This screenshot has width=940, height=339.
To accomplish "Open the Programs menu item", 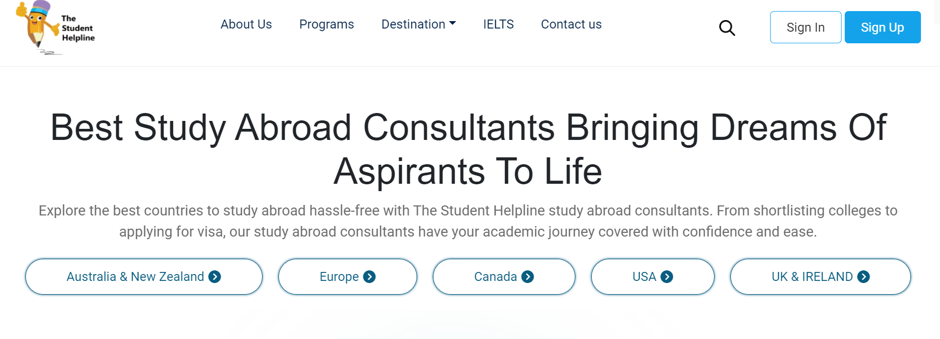I will pyautogui.click(x=327, y=24).
